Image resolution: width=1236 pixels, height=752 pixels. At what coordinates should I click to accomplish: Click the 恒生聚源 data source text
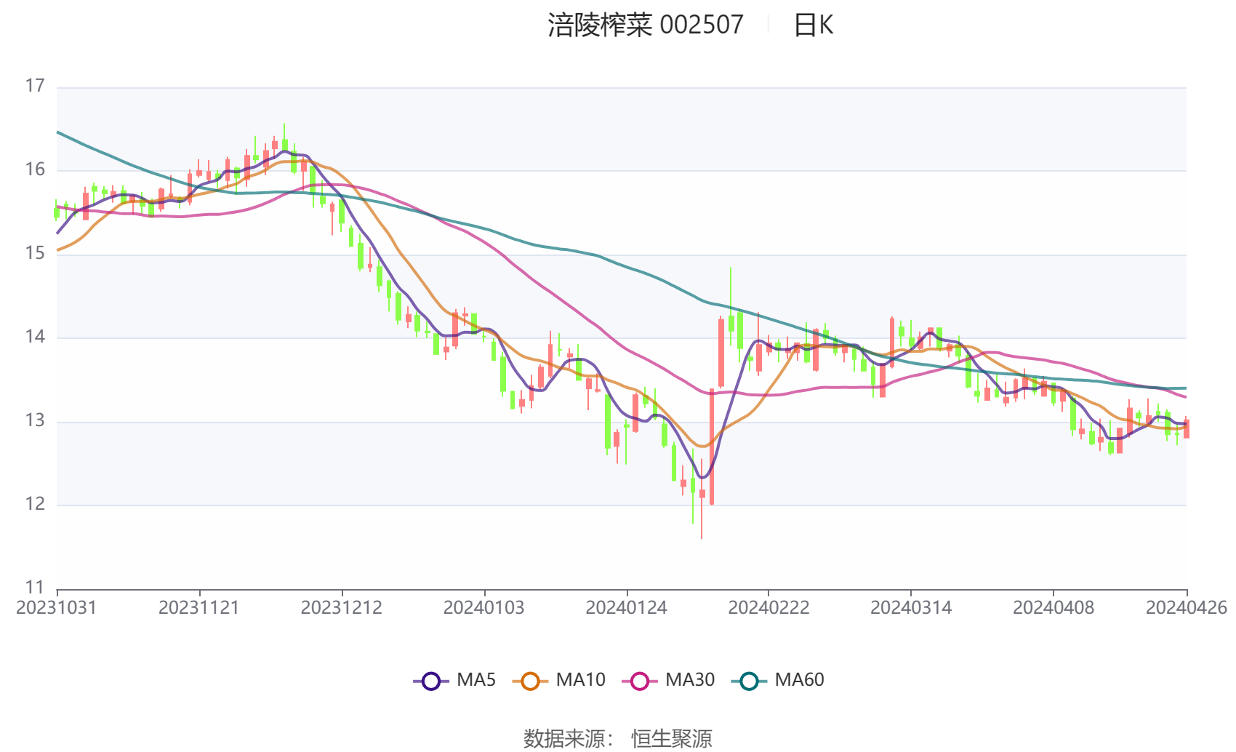click(x=671, y=738)
